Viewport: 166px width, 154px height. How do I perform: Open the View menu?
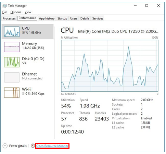(28, 12)
